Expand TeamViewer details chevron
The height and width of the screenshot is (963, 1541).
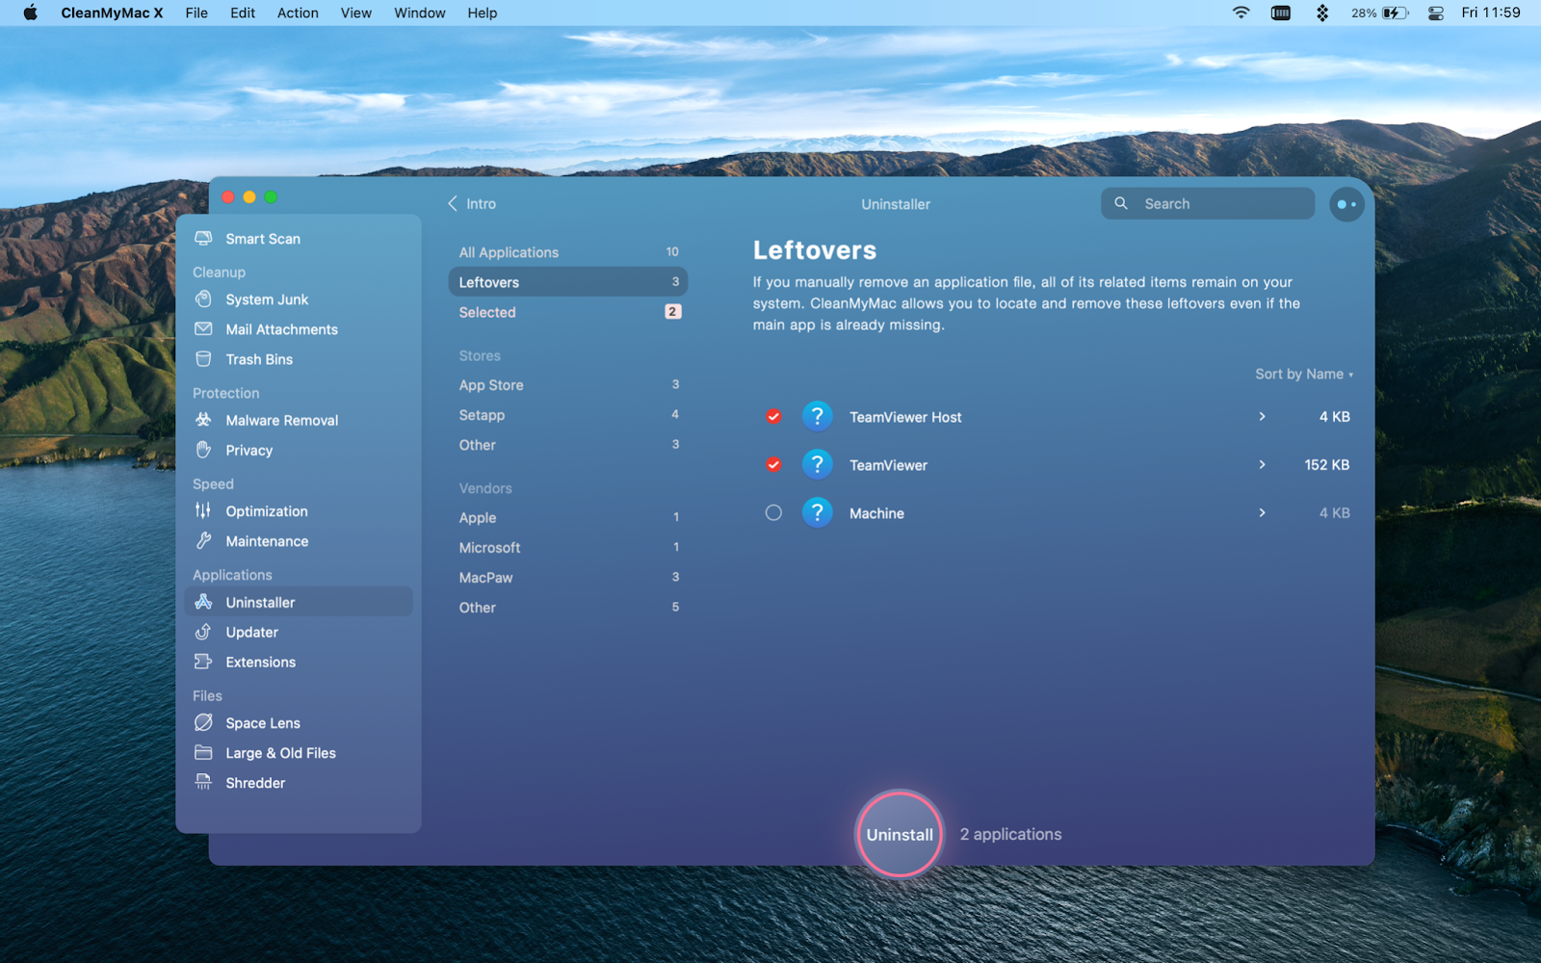coord(1262,464)
